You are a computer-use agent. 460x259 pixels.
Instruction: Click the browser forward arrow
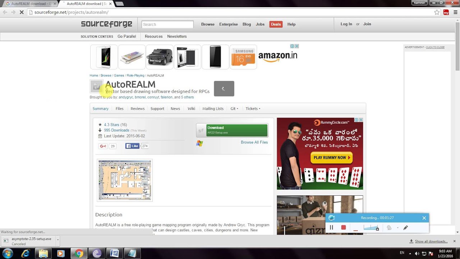(x=13, y=12)
